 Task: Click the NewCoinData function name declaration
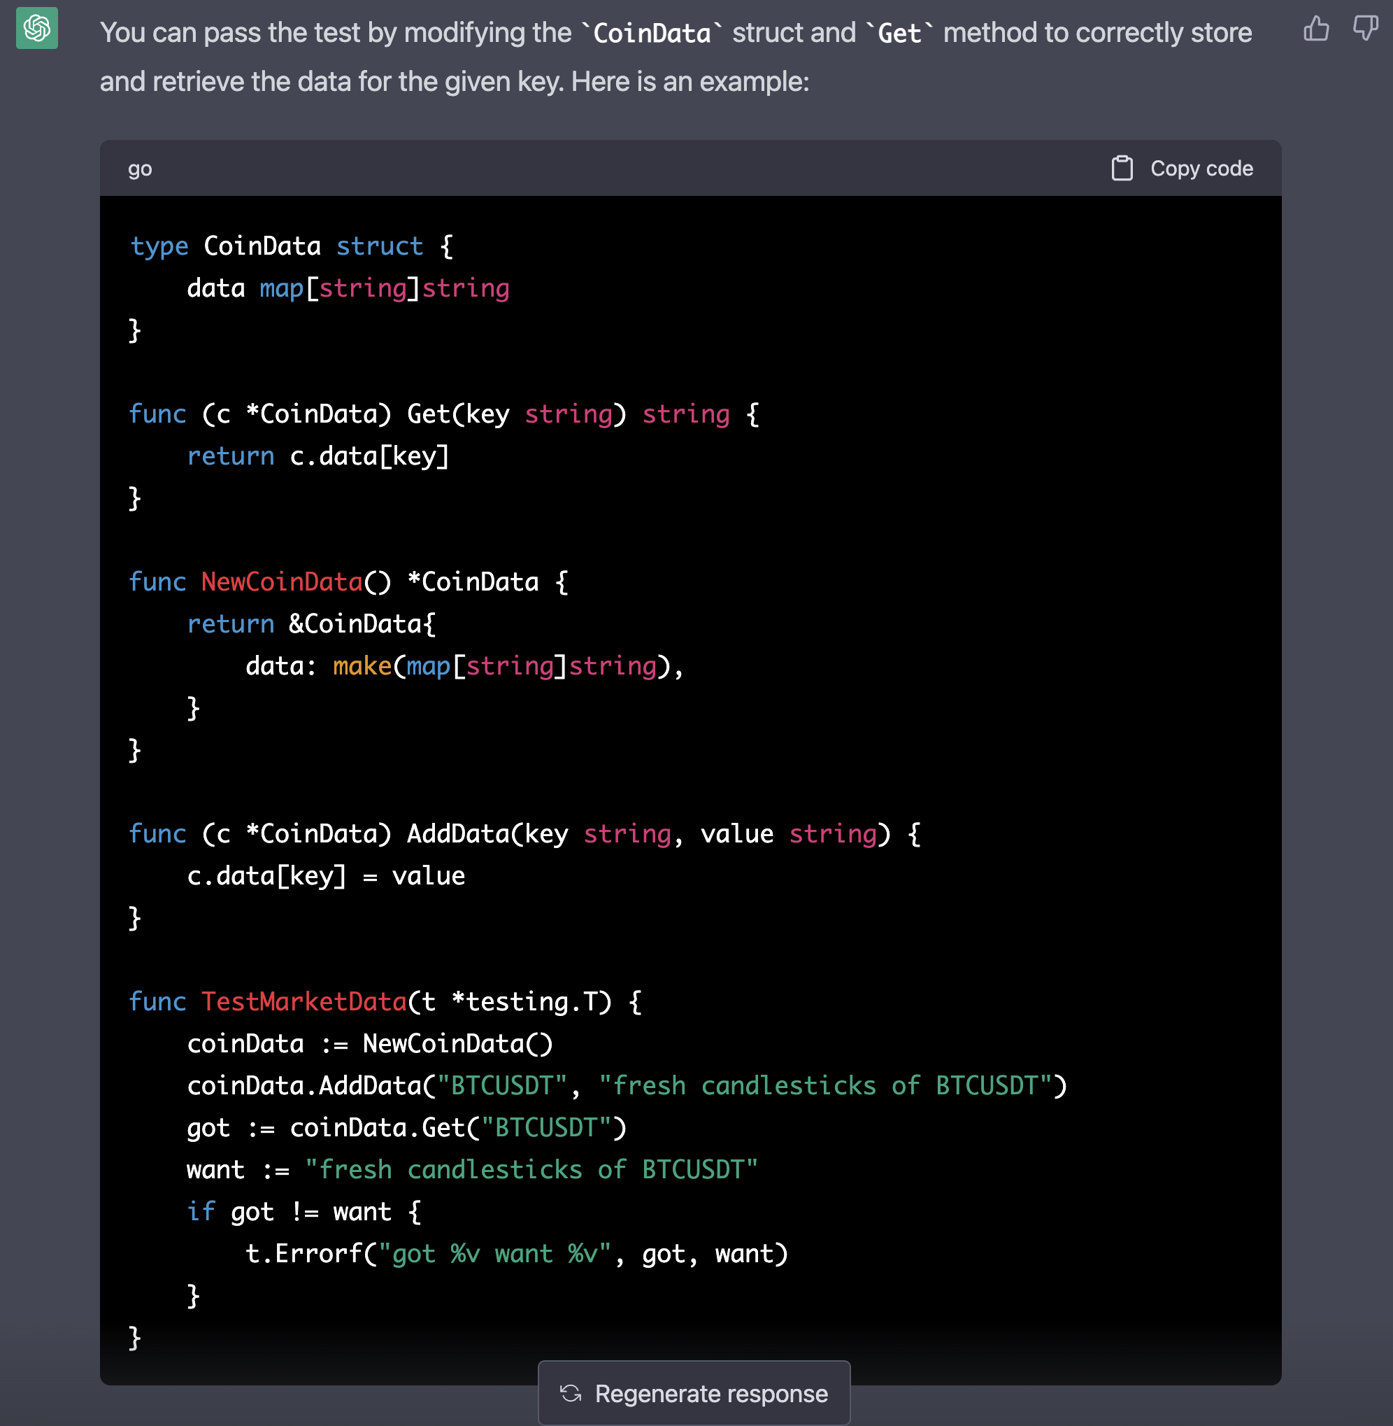(x=282, y=582)
